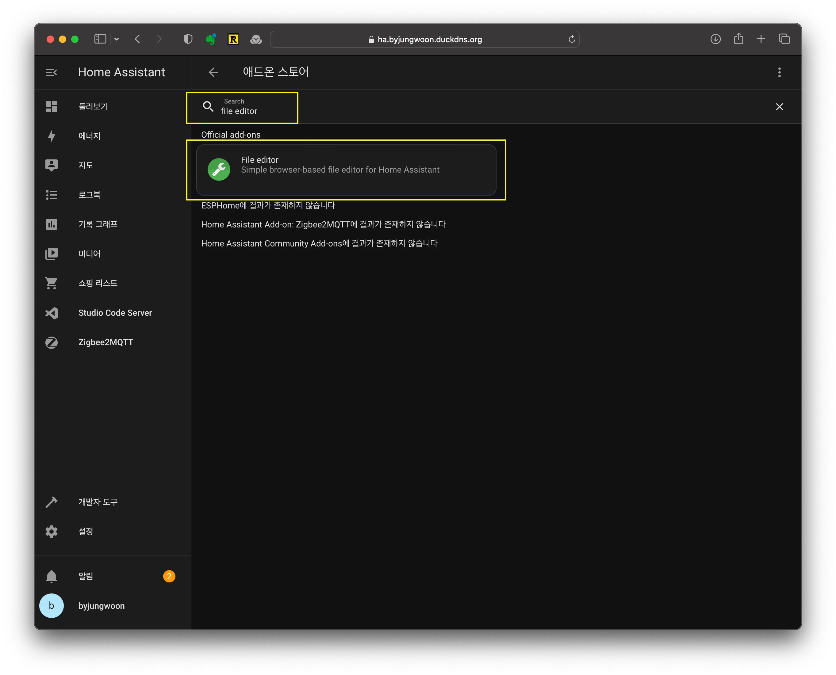The width and height of the screenshot is (836, 675).
Task: Go forward in Safari history
Action: click(x=159, y=39)
